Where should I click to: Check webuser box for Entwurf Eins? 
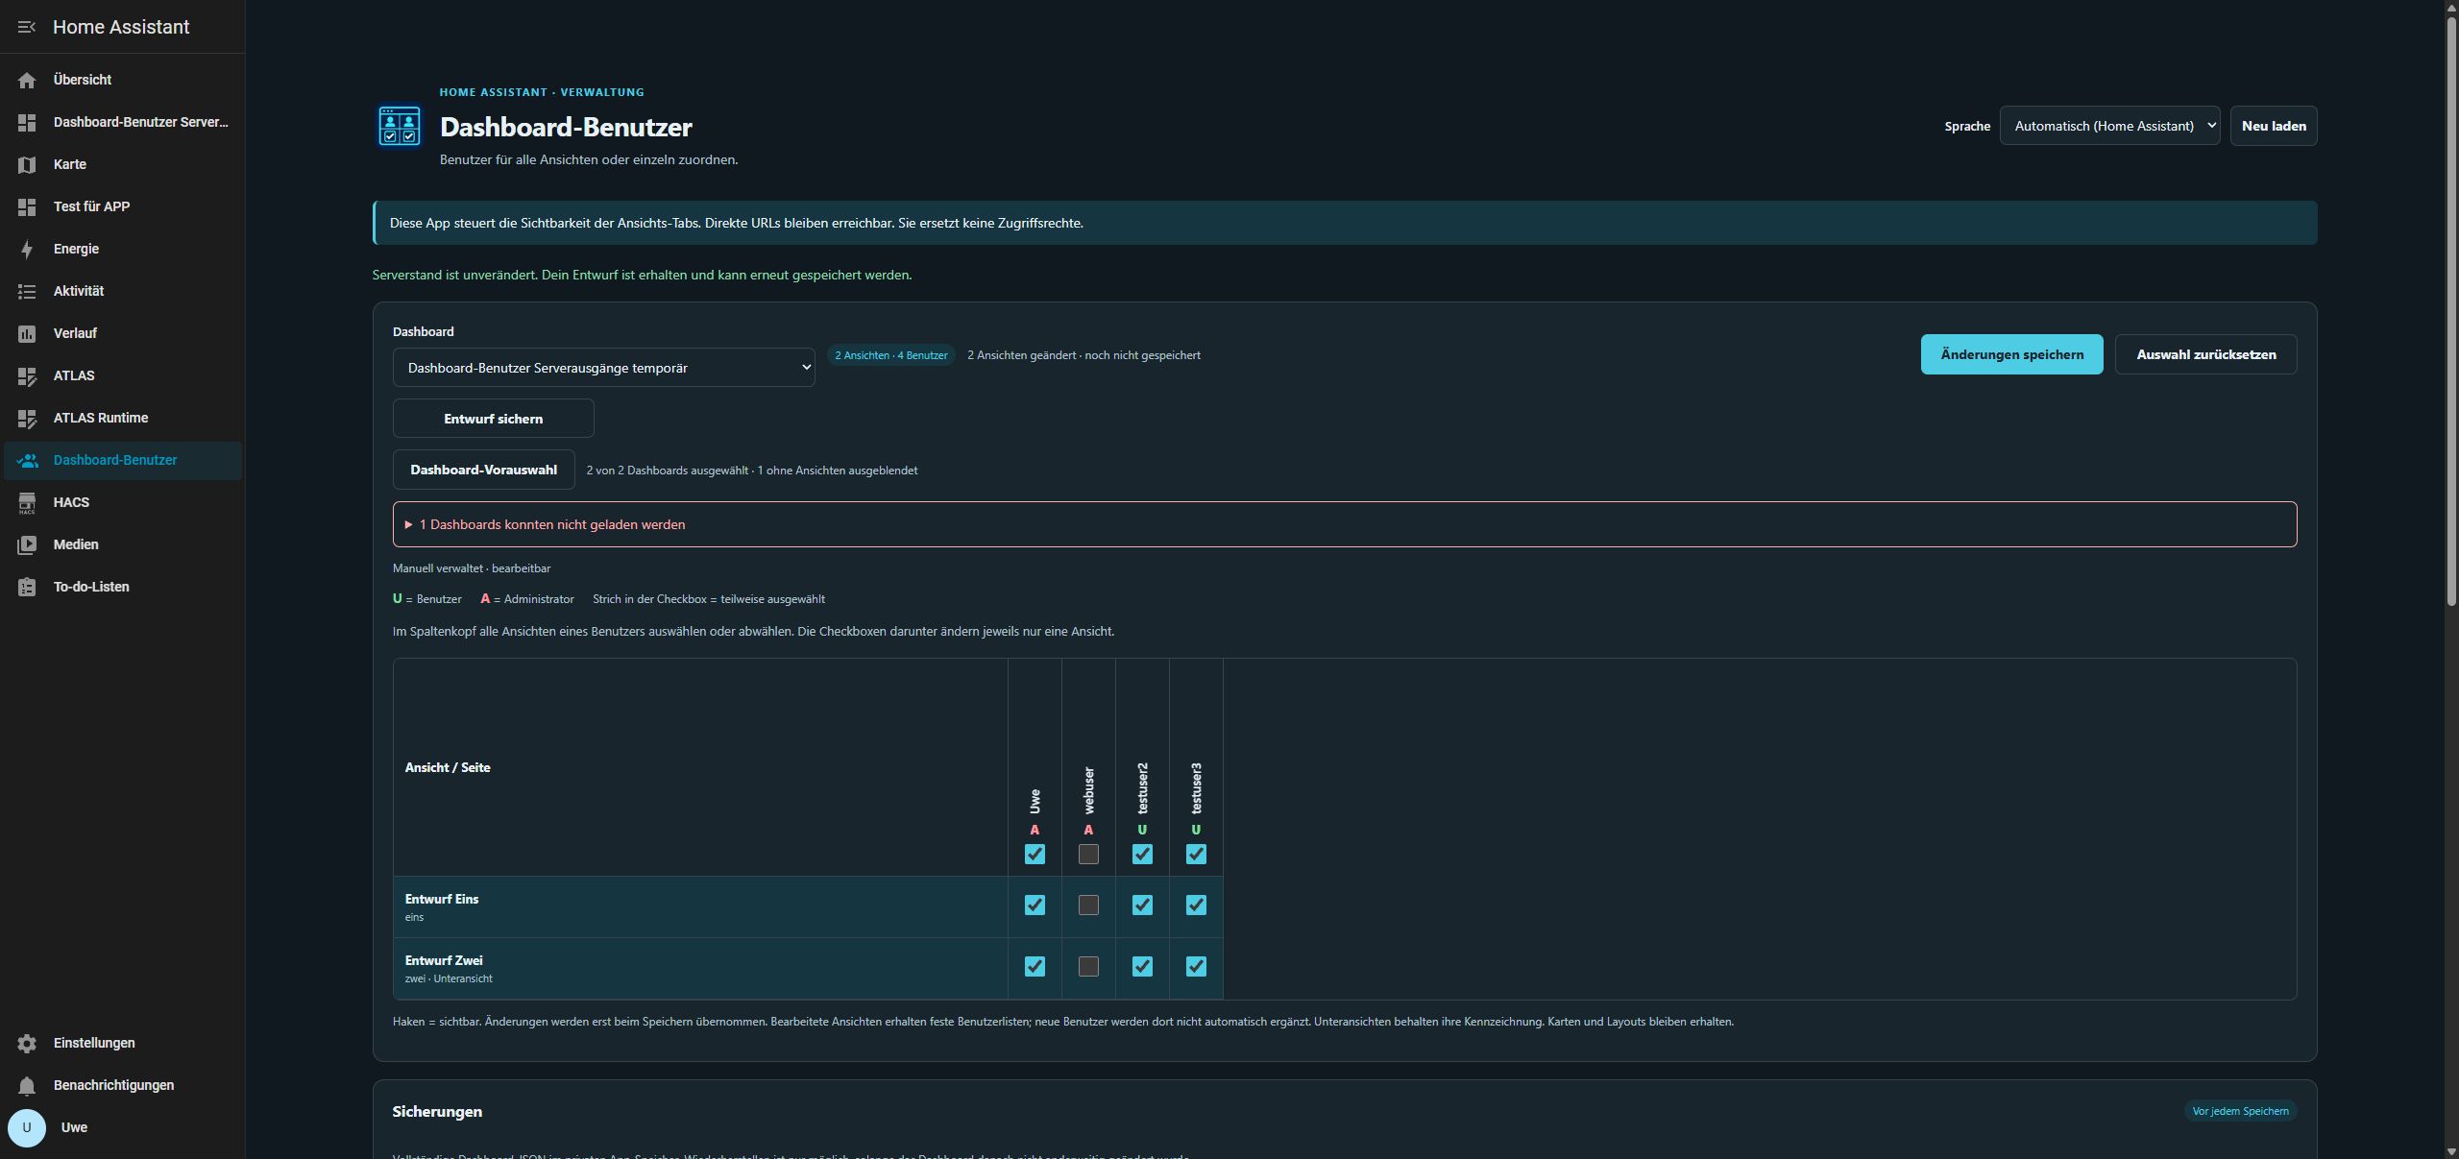click(x=1088, y=905)
